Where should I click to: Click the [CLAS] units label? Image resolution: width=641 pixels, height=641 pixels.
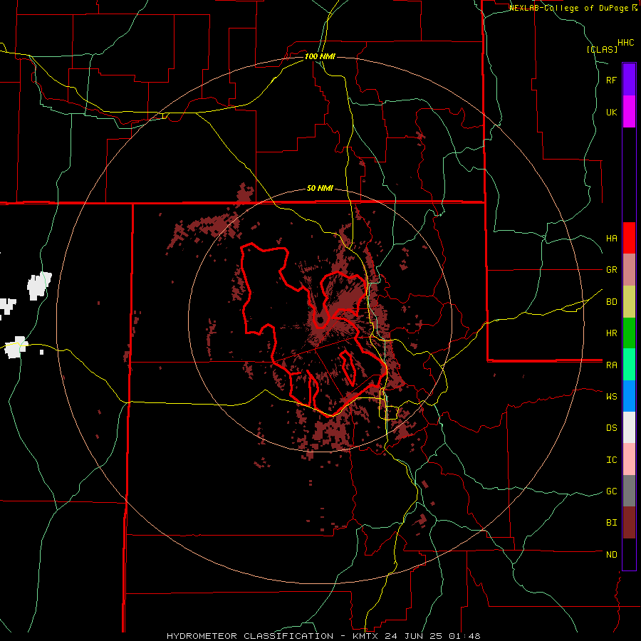602,49
